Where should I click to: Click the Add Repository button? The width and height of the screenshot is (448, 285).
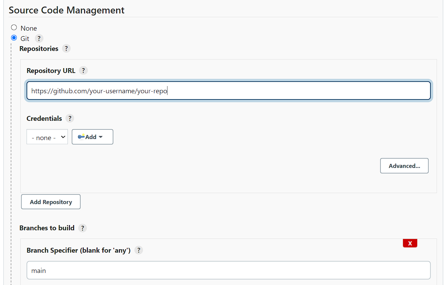coord(51,202)
